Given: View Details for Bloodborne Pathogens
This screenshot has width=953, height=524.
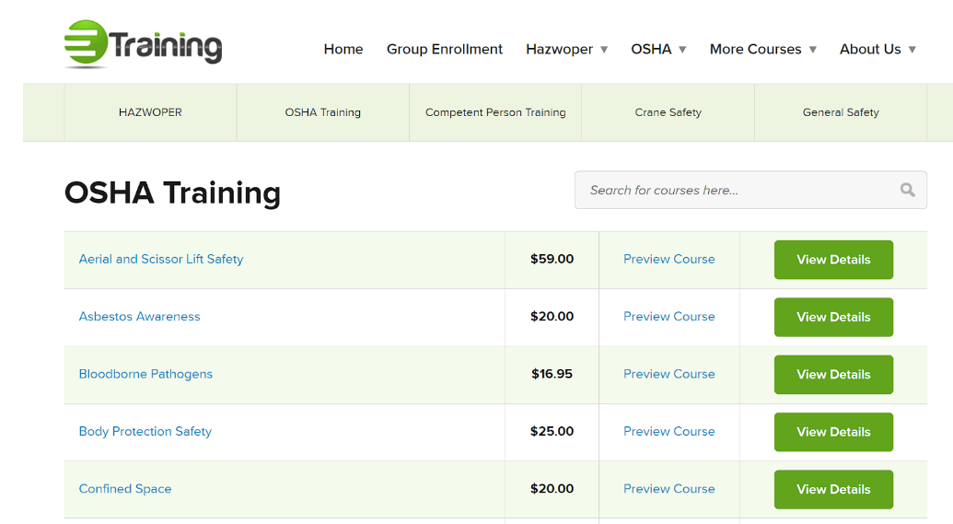Looking at the screenshot, I should tap(833, 374).
